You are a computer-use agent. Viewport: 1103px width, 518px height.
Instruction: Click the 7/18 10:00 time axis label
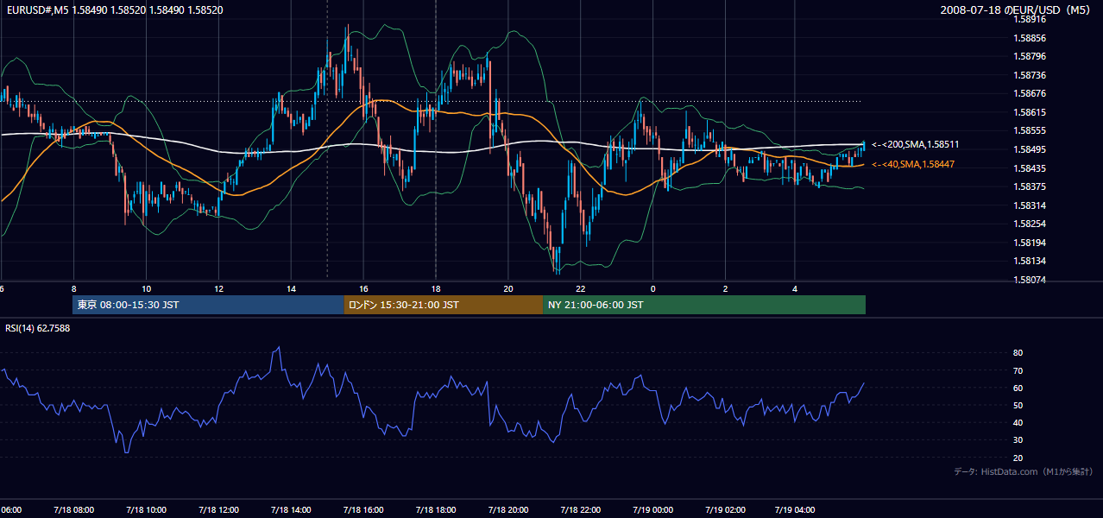[146, 509]
